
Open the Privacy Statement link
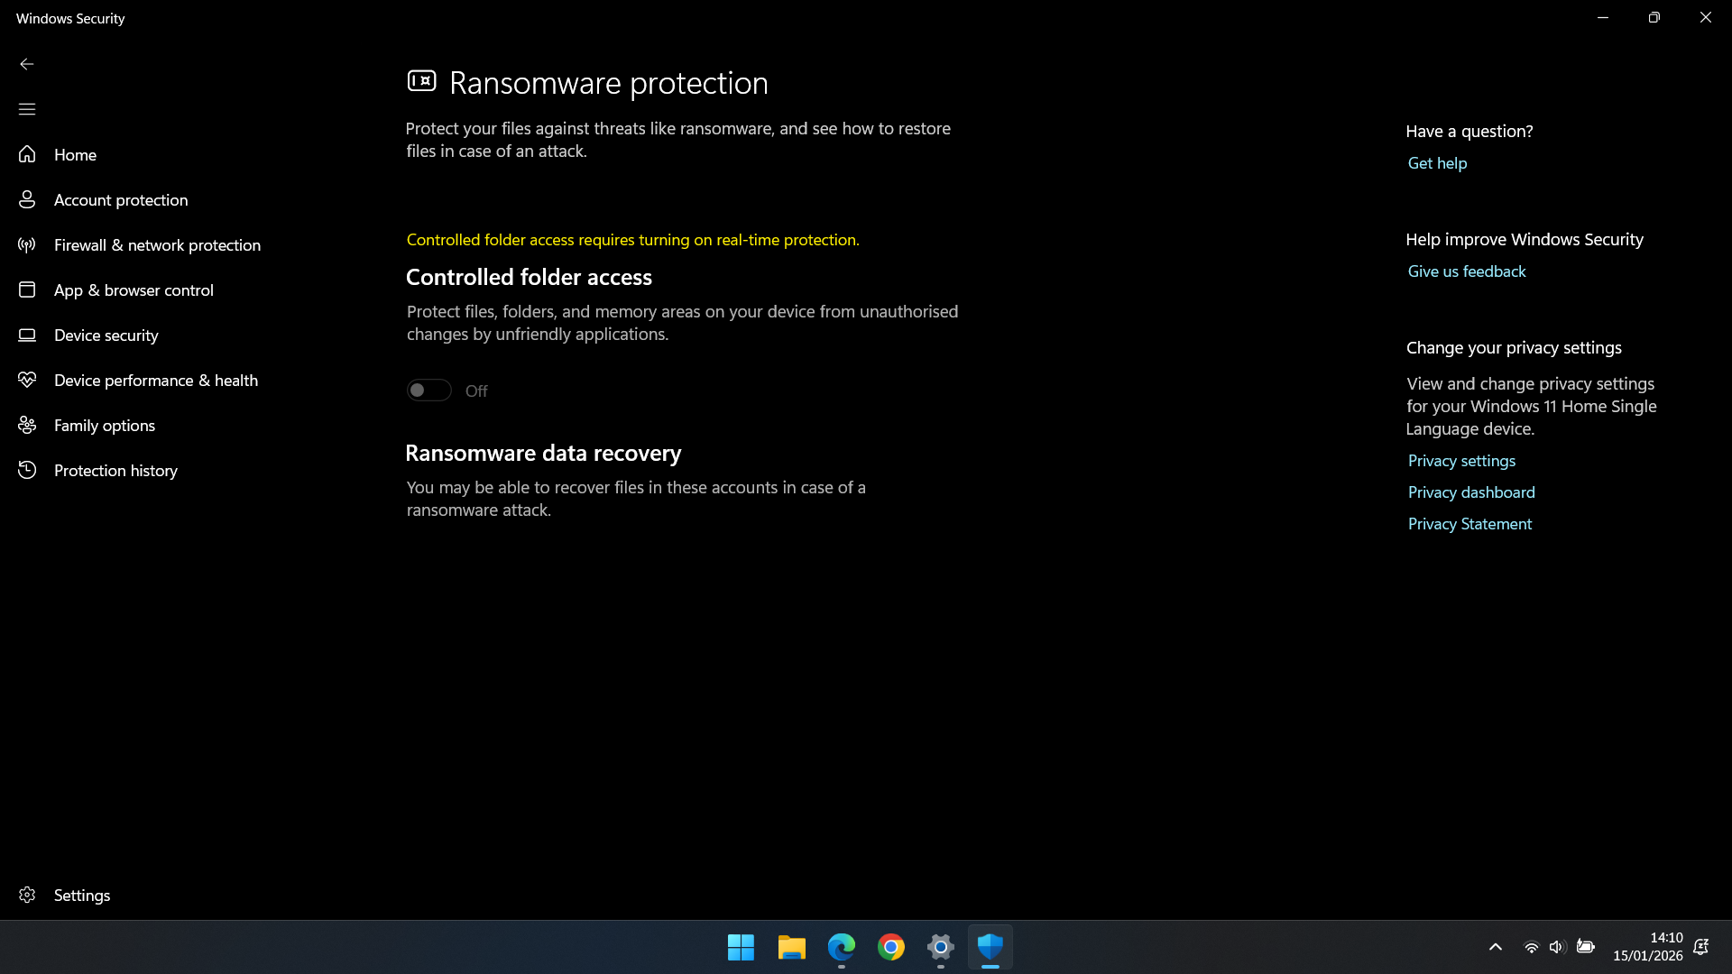point(1469,524)
